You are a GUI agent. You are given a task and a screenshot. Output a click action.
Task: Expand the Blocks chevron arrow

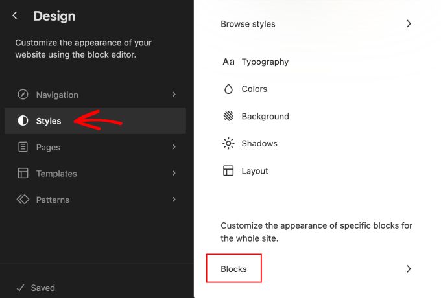coord(409,269)
